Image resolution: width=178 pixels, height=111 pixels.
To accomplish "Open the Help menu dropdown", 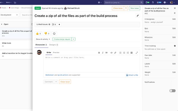I will [x=165, y=2].
